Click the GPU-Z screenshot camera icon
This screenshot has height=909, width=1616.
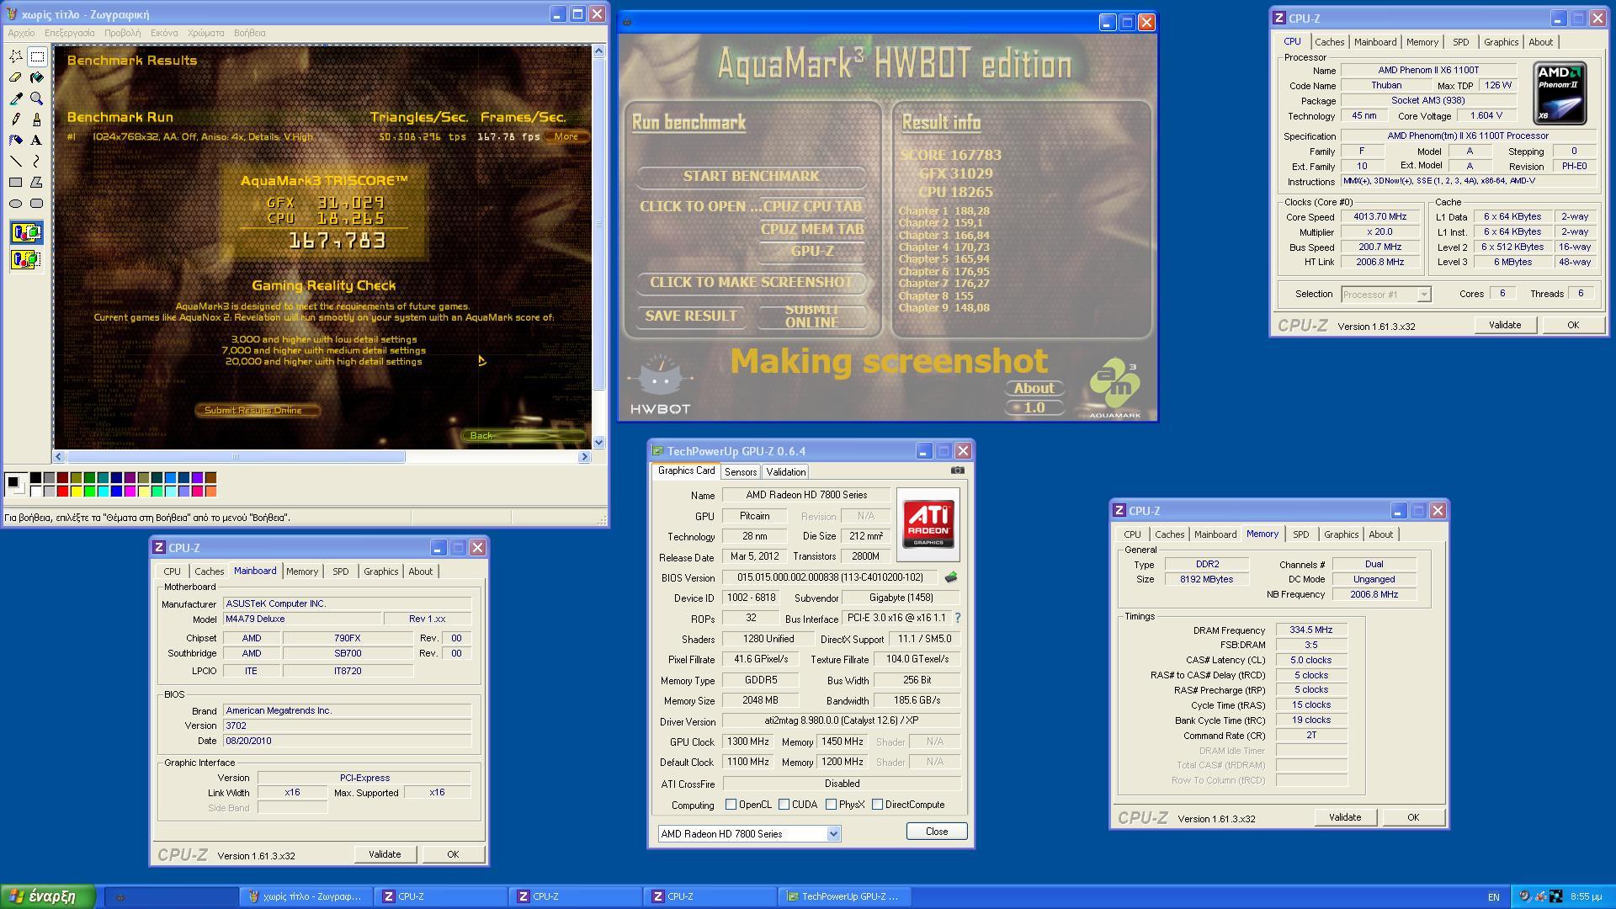957,470
